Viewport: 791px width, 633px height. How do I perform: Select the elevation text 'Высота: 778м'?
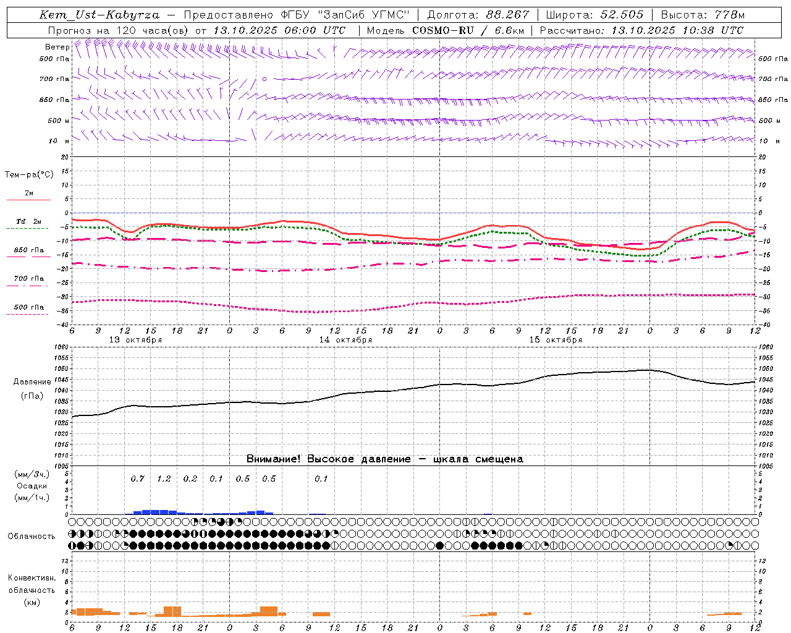click(703, 15)
